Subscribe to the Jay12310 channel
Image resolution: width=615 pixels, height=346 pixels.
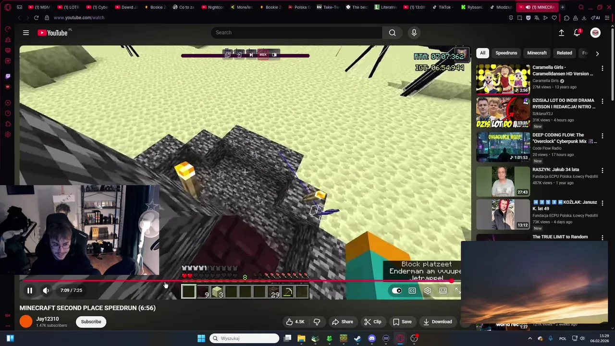[91, 322]
